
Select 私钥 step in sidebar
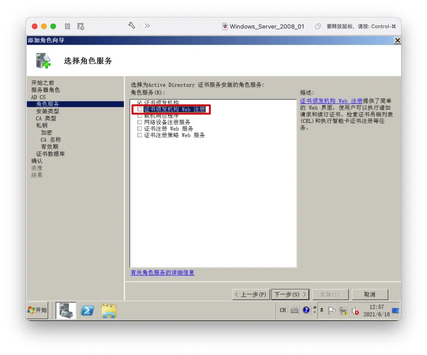point(42,126)
